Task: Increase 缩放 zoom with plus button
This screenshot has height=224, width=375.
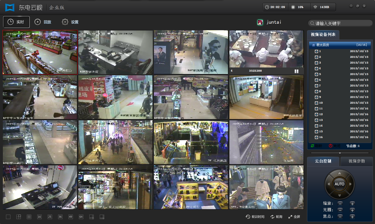Action: [352, 204]
